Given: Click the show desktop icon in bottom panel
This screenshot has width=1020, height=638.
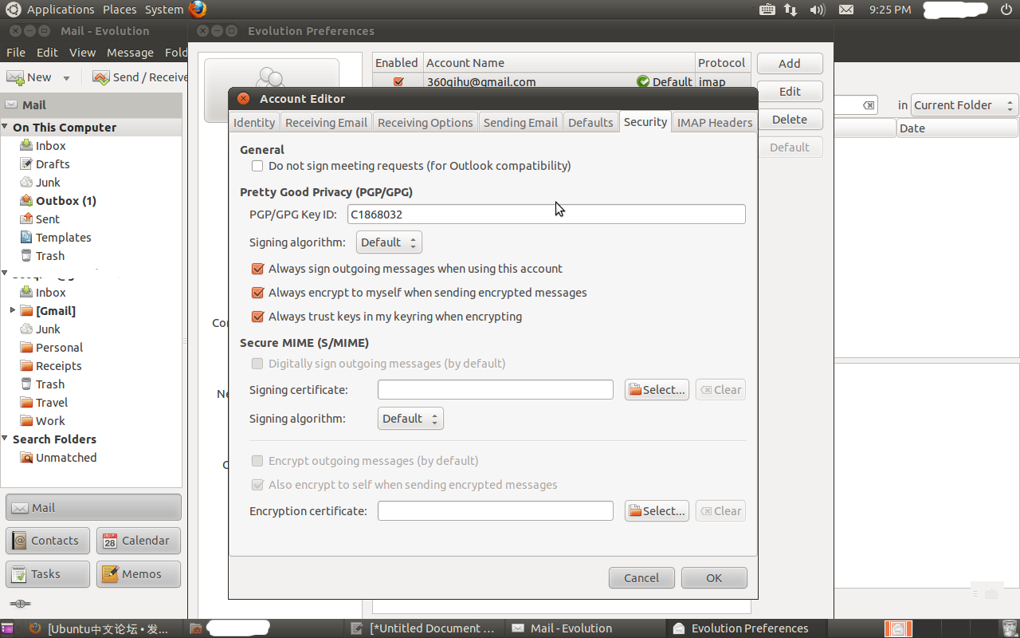Looking at the screenshot, I should 6,628.
